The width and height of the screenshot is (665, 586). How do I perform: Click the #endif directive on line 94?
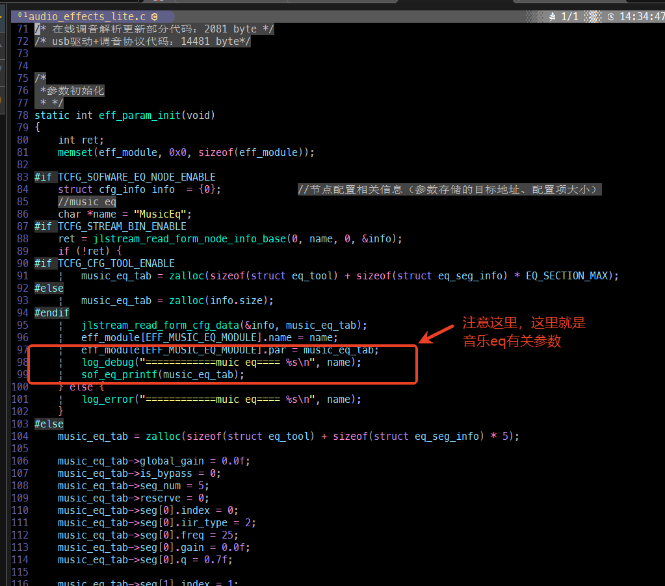(x=52, y=312)
